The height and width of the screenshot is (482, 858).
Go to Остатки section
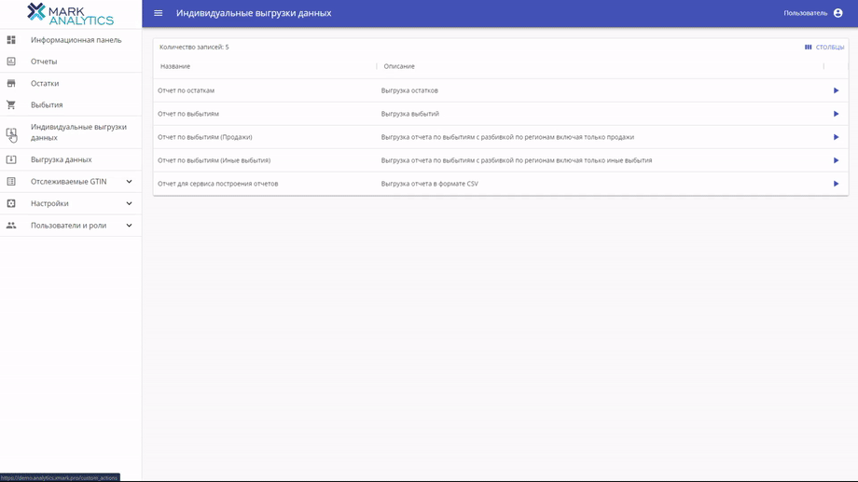coord(45,83)
